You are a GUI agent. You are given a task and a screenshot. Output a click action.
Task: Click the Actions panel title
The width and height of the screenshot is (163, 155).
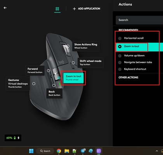coord(125,4)
